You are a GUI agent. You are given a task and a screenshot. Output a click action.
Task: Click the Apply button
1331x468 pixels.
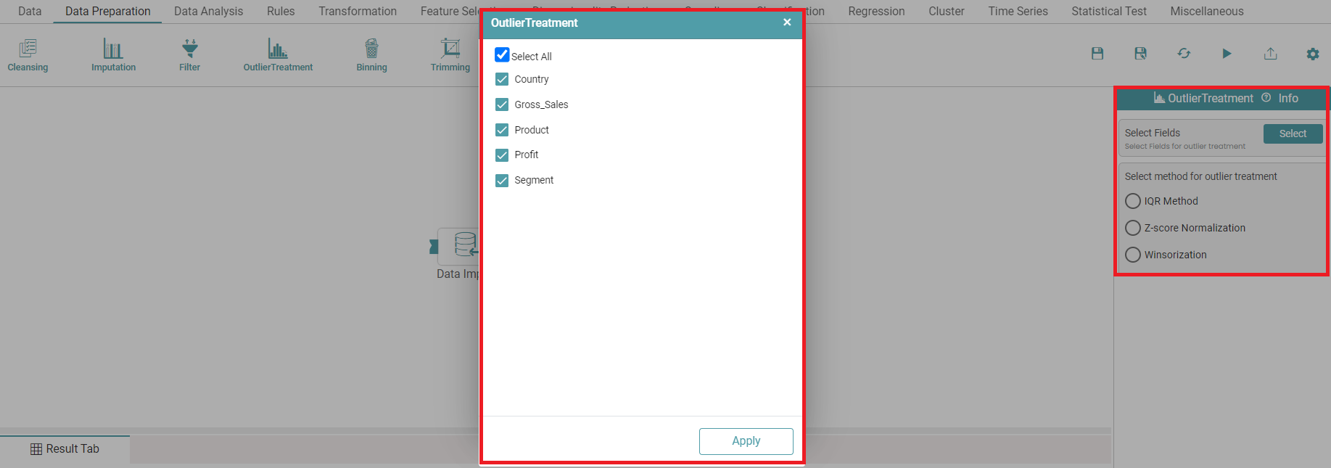point(746,441)
